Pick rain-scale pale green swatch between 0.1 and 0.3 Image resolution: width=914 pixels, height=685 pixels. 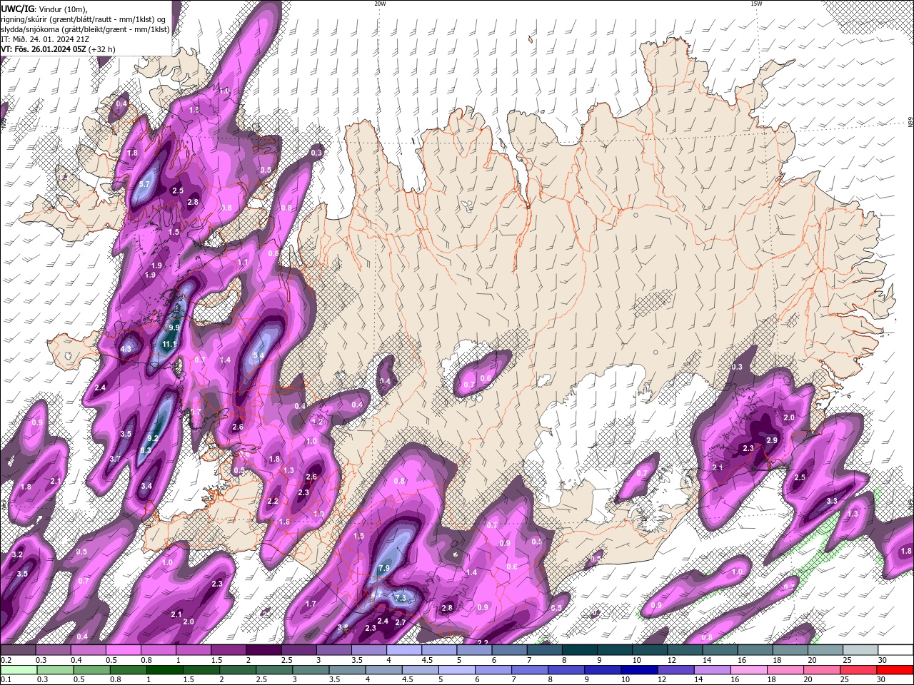click(x=19, y=669)
